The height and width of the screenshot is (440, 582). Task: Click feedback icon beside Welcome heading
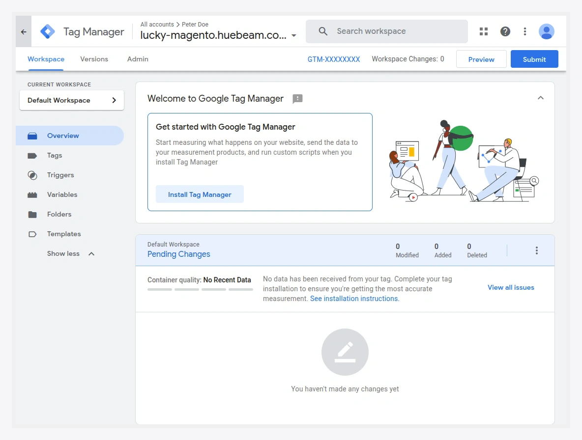point(298,99)
